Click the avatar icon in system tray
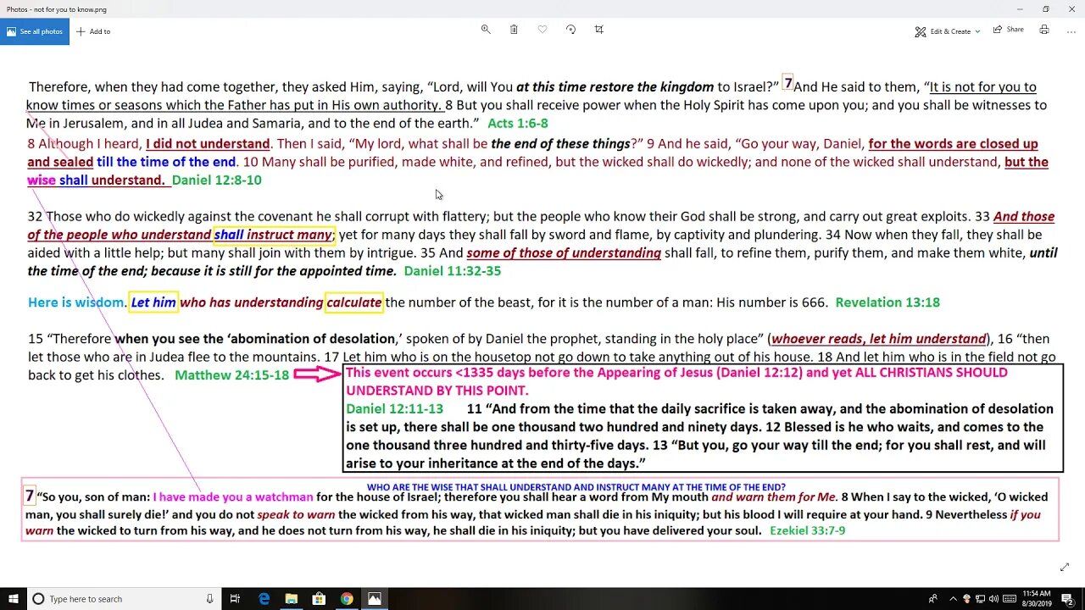The height and width of the screenshot is (610, 1085). [967, 599]
